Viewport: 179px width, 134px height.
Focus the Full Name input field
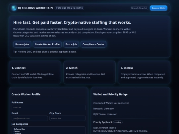(x=48, y=108)
